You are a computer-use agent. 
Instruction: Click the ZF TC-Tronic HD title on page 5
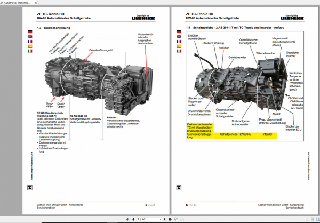[x=51, y=14]
